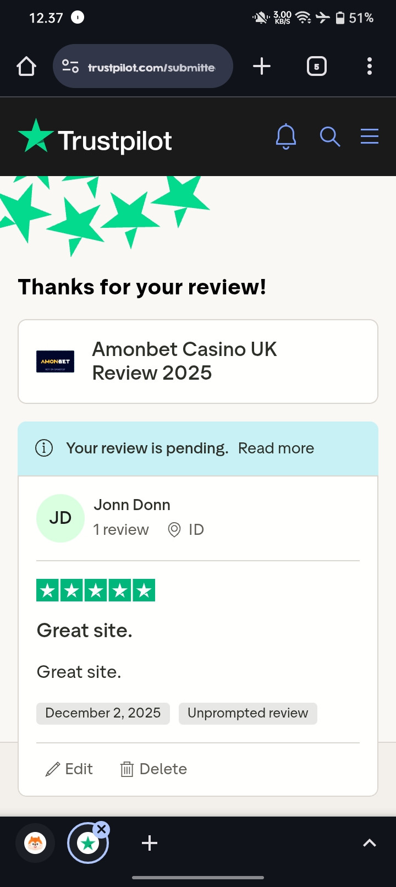
Task: Open the tab switcher showing 5 tabs
Action: pyautogui.click(x=316, y=67)
